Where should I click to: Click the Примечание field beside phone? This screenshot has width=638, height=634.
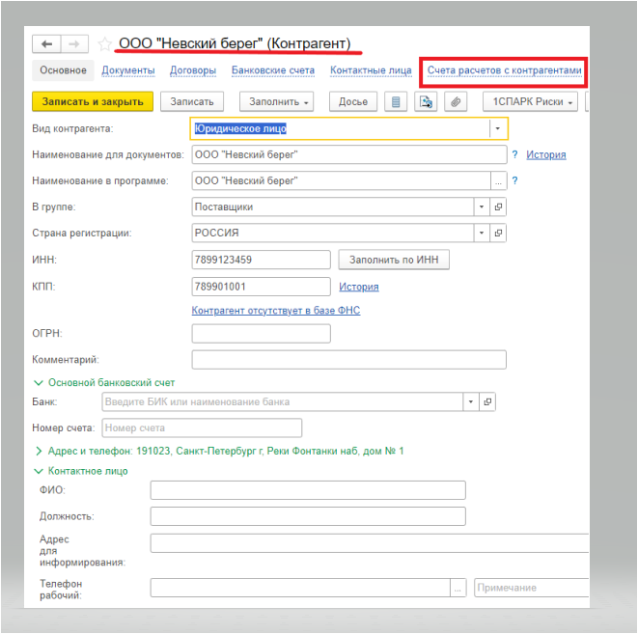(532, 588)
